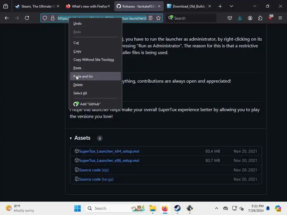
Task: Switch to Download_Old_Builds tab
Action: pos(189,6)
